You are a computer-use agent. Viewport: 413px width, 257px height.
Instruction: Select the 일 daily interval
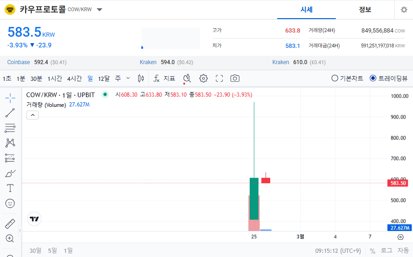[90, 79]
